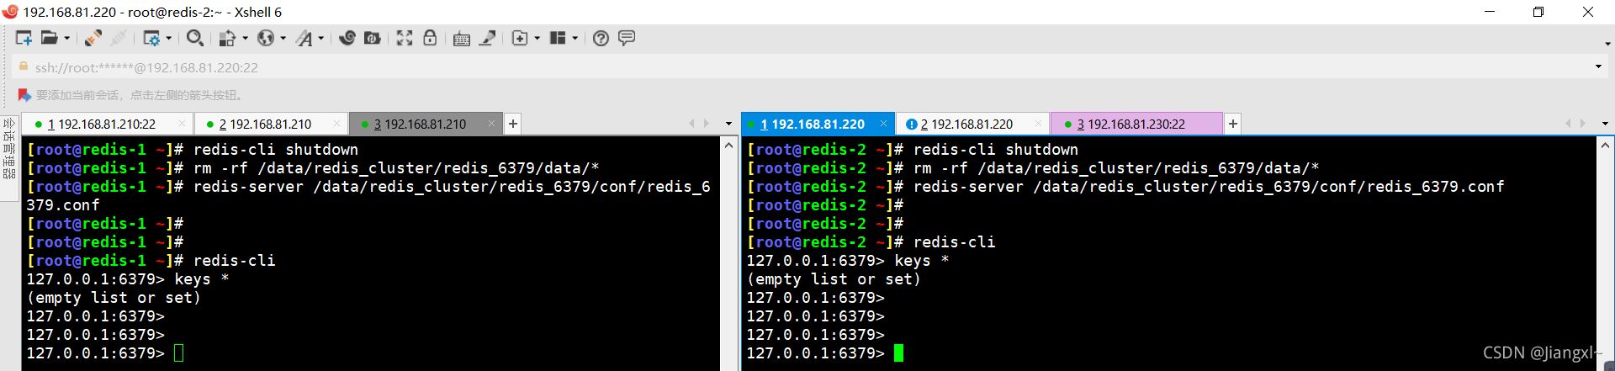Open left pane tab list dropdown

[x=728, y=124]
